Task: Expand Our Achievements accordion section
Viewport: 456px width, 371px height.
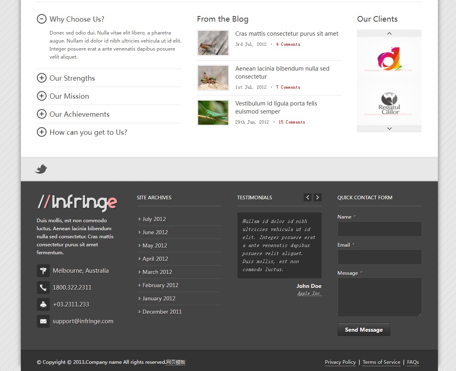Action: 42,114
